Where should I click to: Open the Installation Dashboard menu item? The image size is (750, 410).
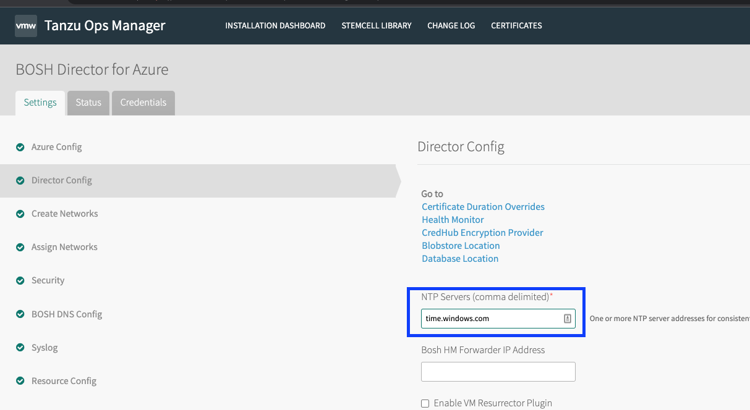pos(275,26)
